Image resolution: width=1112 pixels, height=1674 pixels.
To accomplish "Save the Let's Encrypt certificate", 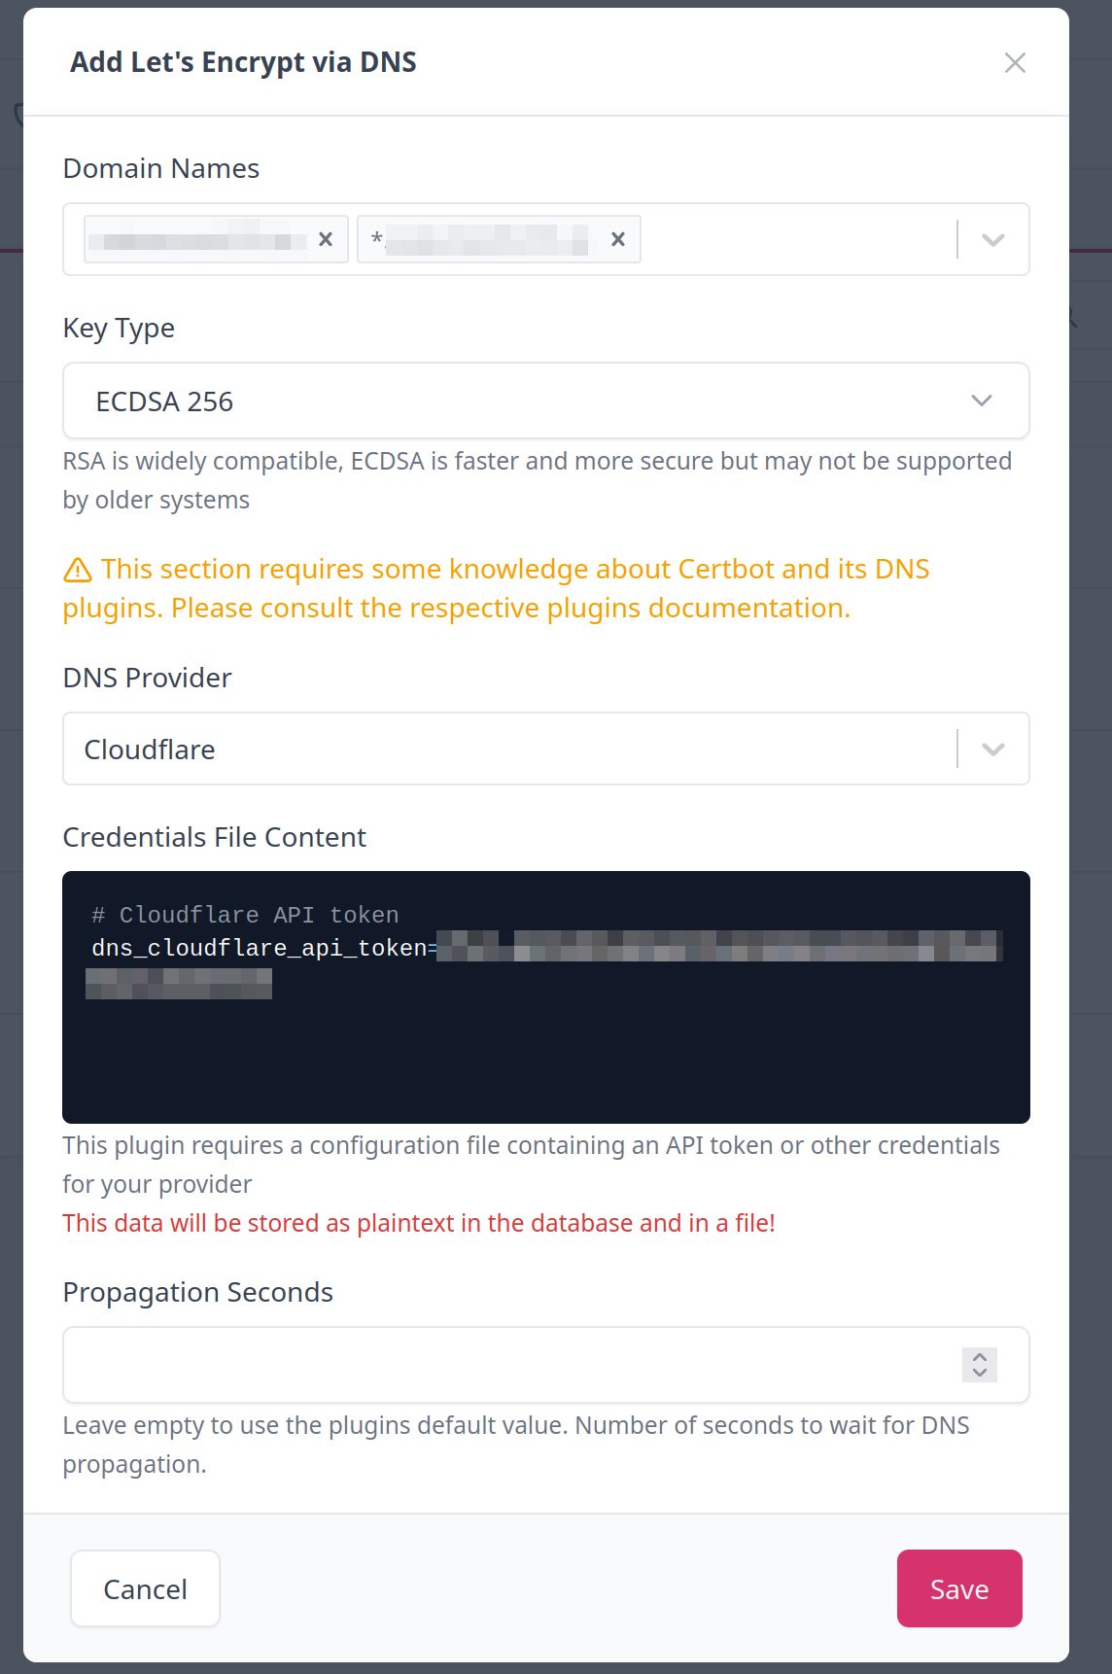I will tap(958, 1588).
